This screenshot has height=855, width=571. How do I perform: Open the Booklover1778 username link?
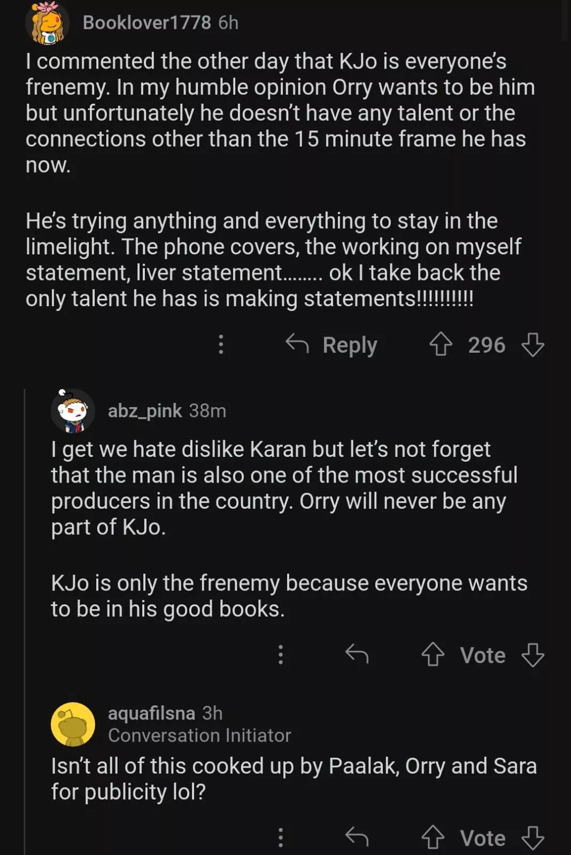pos(146,22)
